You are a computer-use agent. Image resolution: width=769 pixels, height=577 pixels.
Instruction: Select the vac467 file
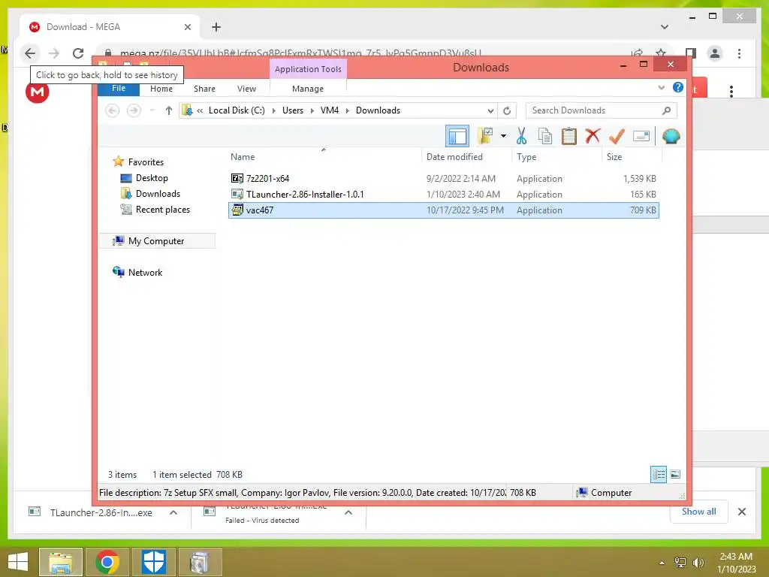tap(443, 210)
